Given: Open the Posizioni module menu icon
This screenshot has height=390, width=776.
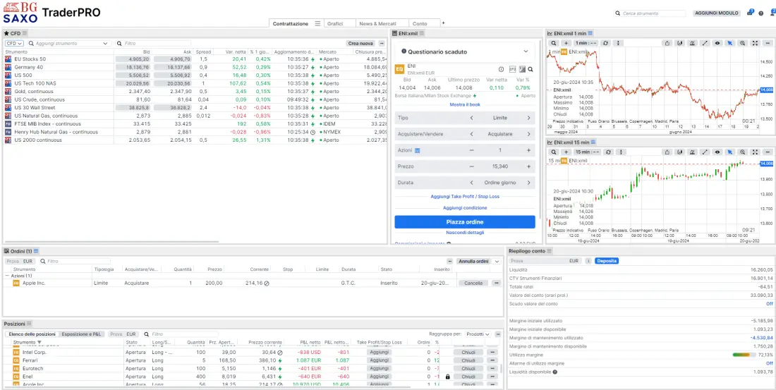Looking at the screenshot, I should pos(29,324).
